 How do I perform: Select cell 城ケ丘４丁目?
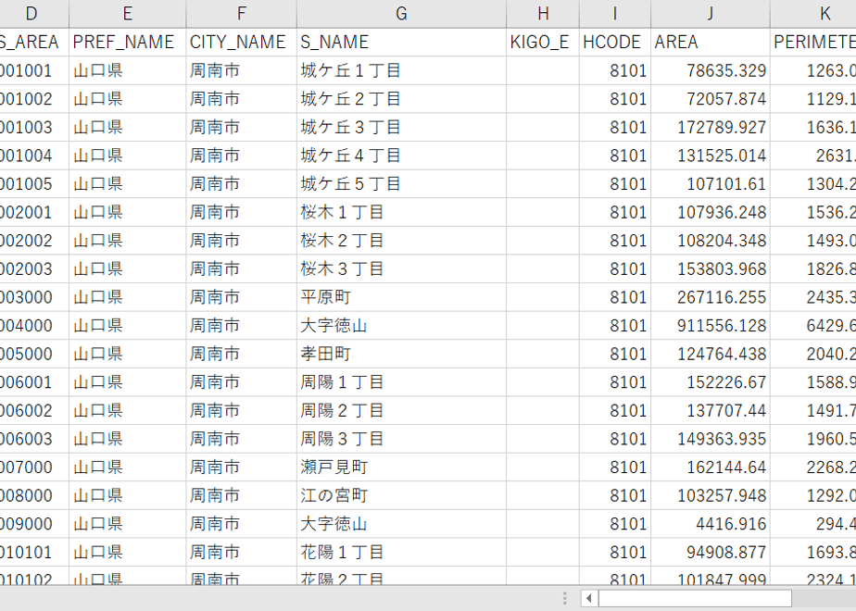(401, 156)
